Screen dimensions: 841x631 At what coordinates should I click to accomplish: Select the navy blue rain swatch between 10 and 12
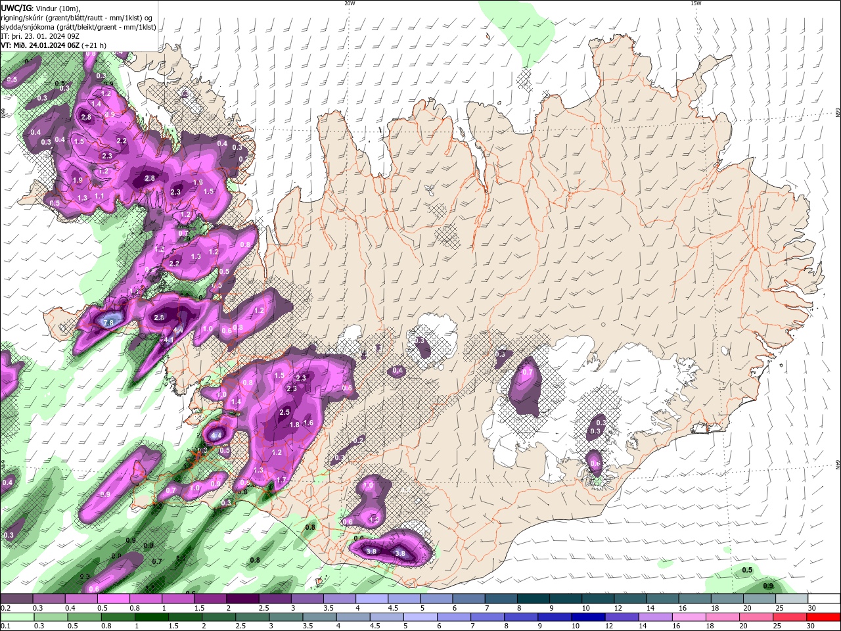tap(589, 617)
